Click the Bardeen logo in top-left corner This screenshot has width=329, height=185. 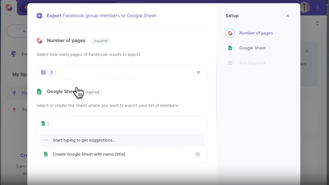coord(9,7)
